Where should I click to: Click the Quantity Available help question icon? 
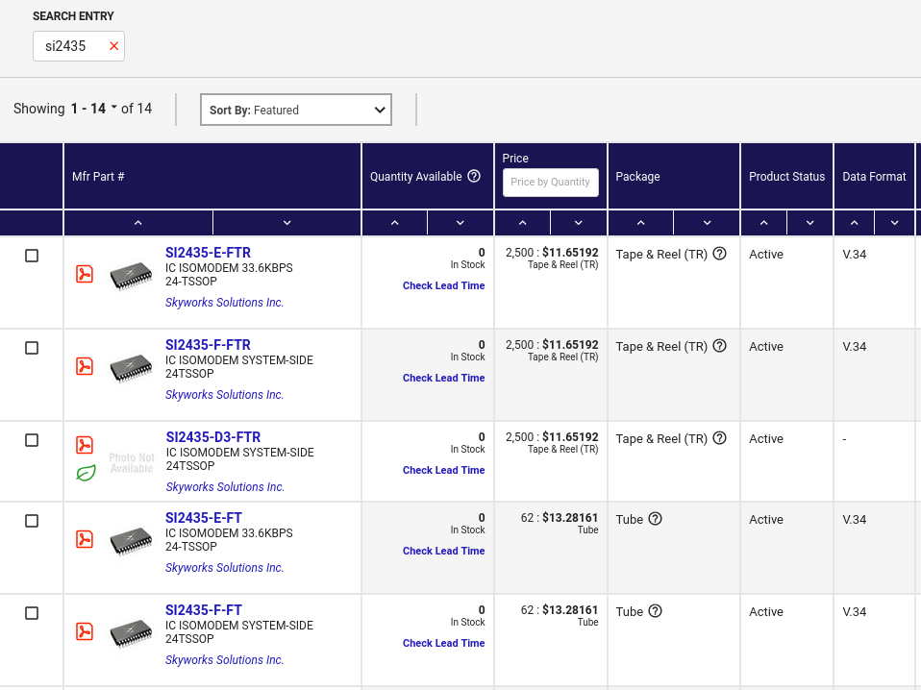(473, 176)
